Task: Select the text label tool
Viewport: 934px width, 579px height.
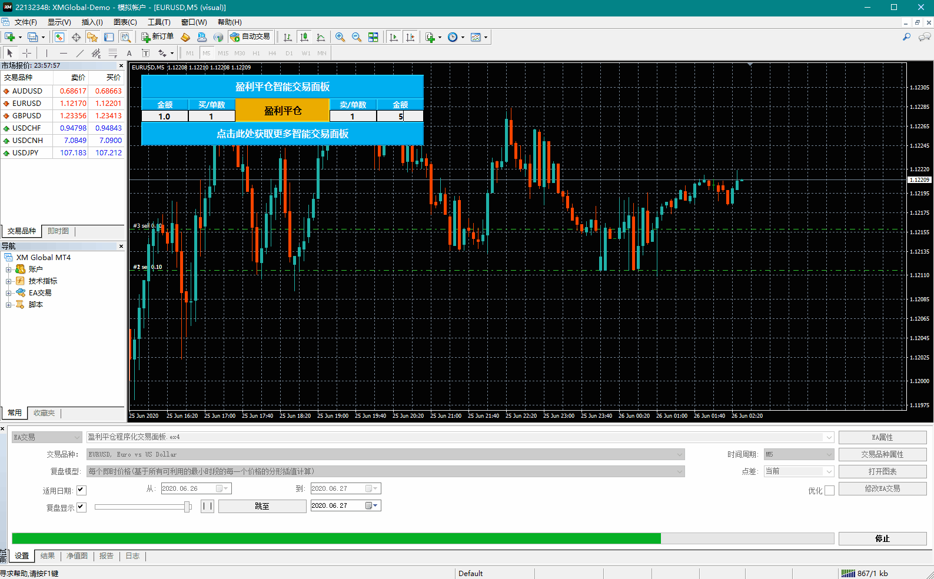Action: [x=129, y=53]
